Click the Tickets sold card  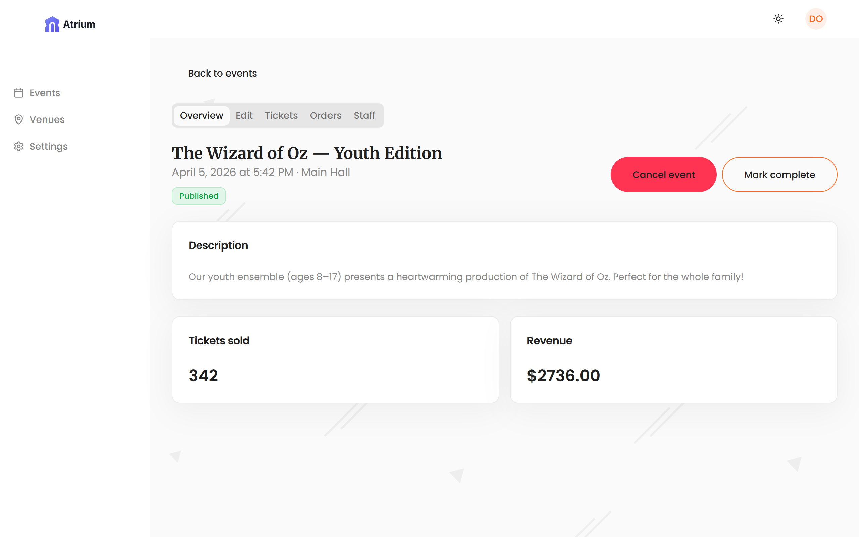click(x=335, y=359)
